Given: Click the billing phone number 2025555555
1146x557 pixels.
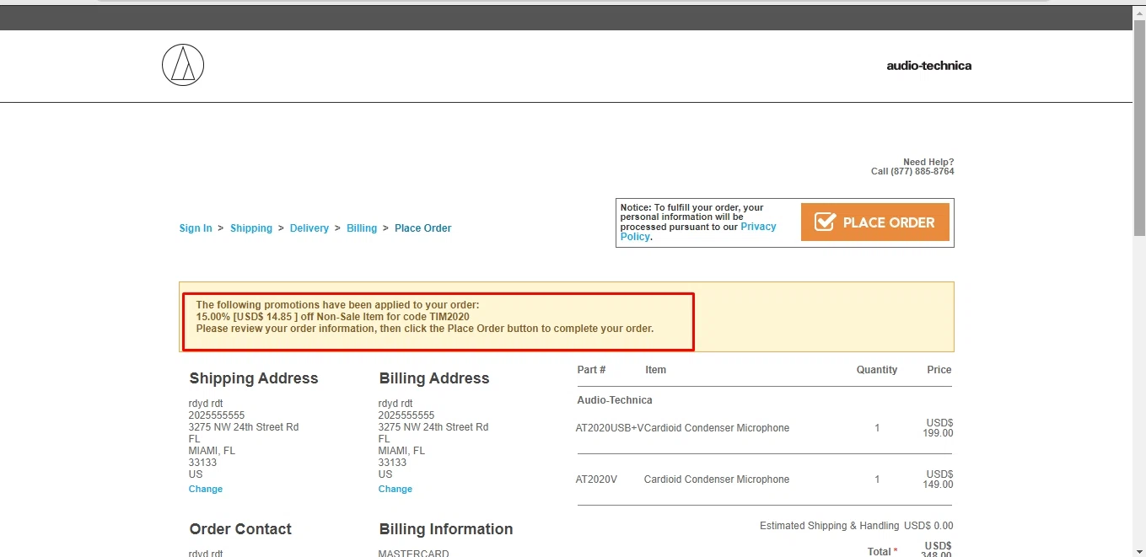Looking at the screenshot, I should coord(406,415).
